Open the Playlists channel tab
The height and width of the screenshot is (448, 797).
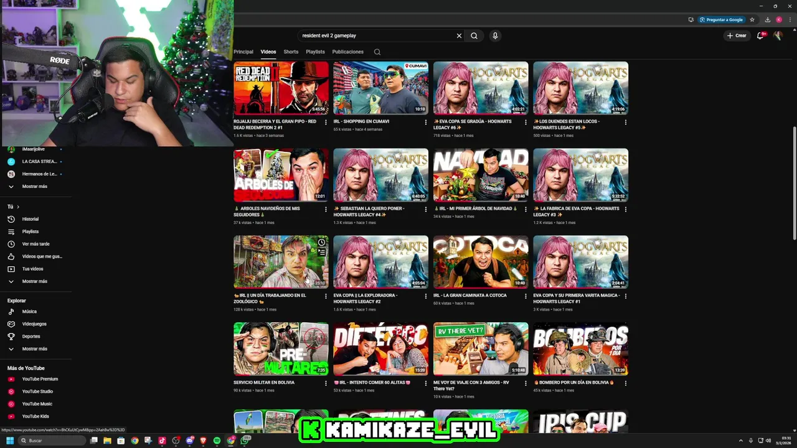315,52
